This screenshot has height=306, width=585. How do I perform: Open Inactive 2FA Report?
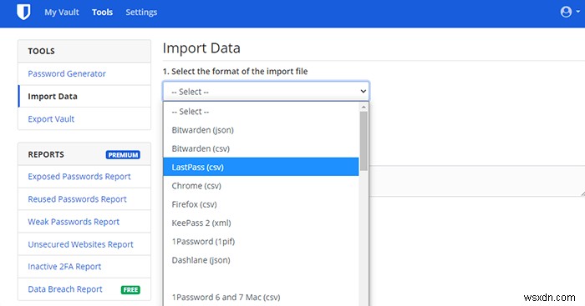[64, 267]
